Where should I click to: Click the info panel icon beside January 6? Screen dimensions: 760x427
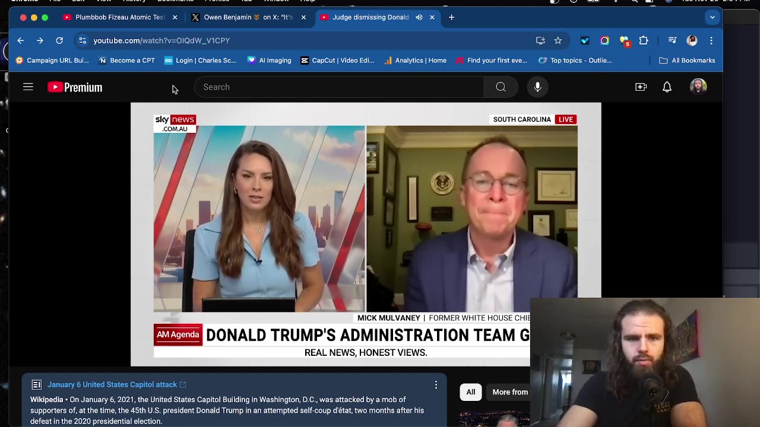pos(36,385)
